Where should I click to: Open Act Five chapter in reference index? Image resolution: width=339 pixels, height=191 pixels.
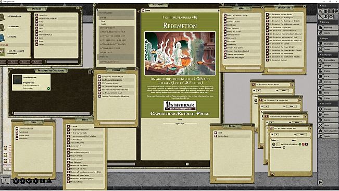(116, 49)
